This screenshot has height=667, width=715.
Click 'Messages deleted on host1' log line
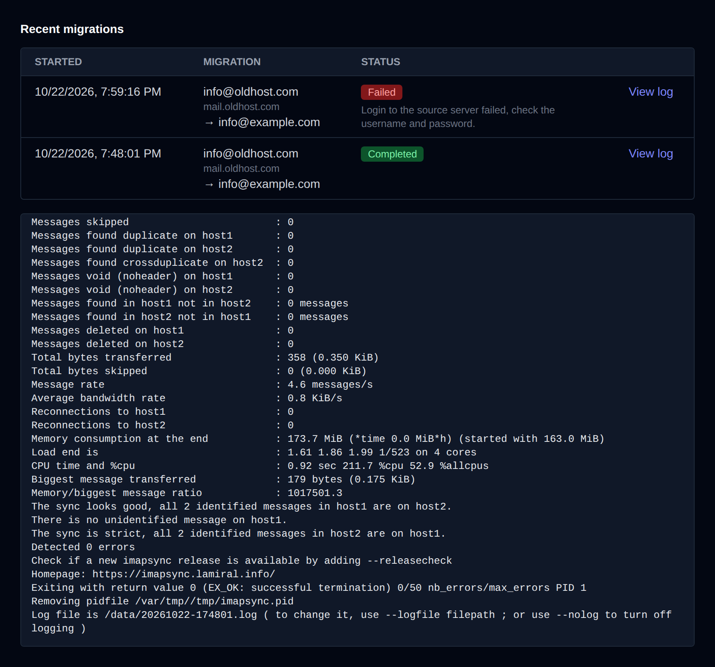click(x=163, y=331)
